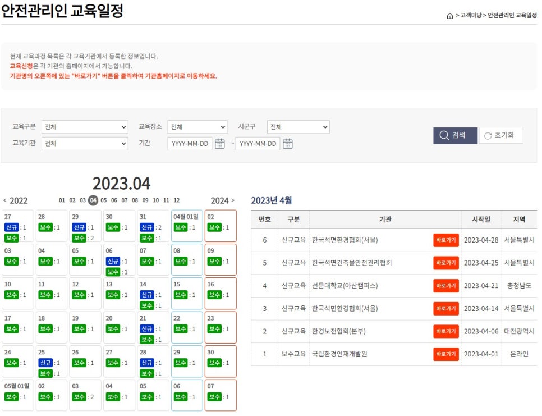Screen dimensions: 542x416
Task: Click 고객마당 breadcrumb link
Action: pos(471,15)
